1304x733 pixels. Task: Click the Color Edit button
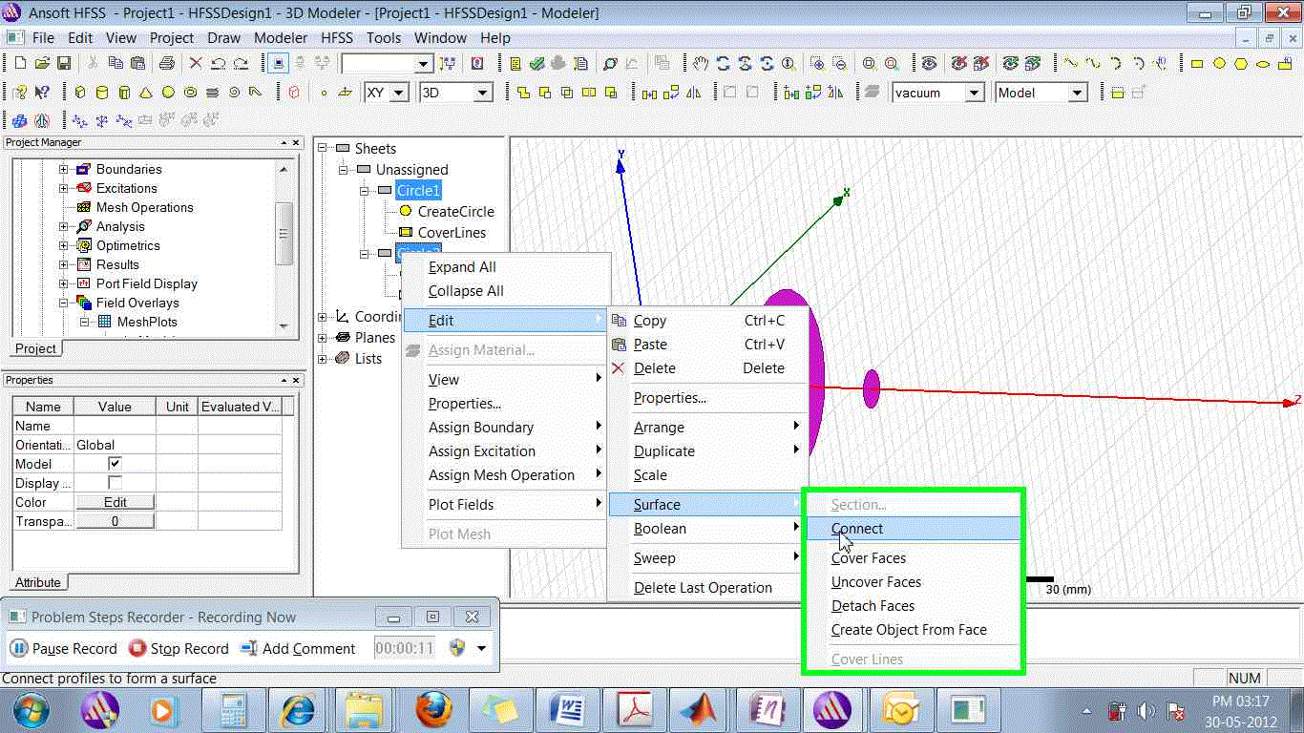(x=115, y=502)
